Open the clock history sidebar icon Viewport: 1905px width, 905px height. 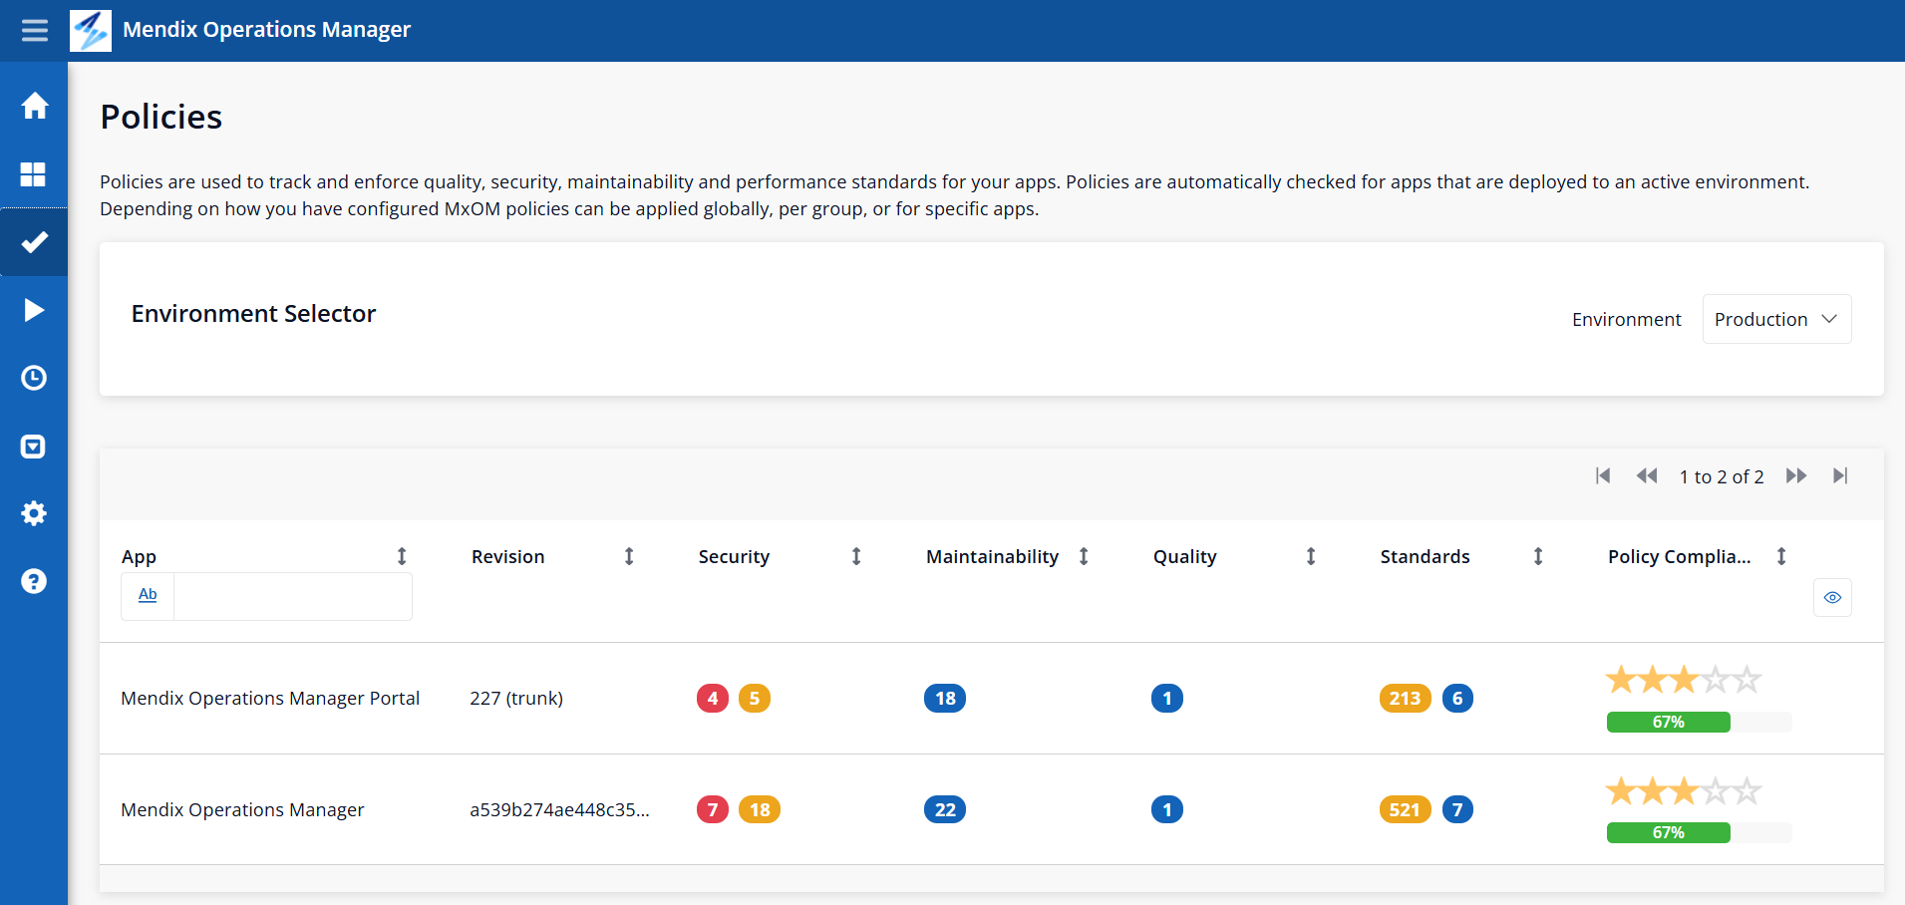pyautogui.click(x=34, y=378)
